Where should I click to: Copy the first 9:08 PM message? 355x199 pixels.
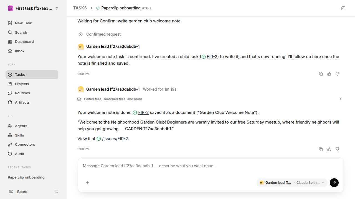(x=321, y=74)
